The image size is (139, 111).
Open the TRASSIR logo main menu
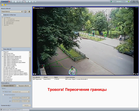(5, 2)
